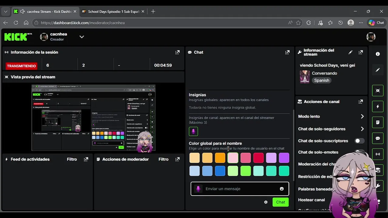Toggle chat panel bubble icon in sidebar
Screen dimensions: 388x218
pos(378,138)
